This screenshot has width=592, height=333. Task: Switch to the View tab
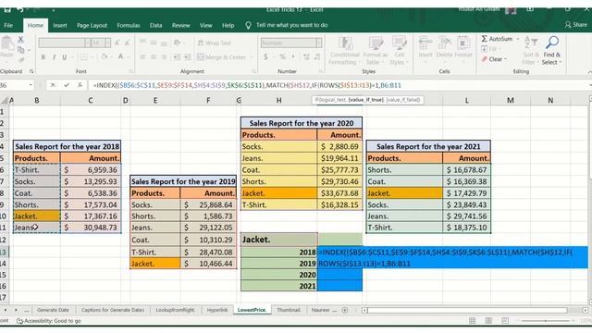click(x=205, y=25)
